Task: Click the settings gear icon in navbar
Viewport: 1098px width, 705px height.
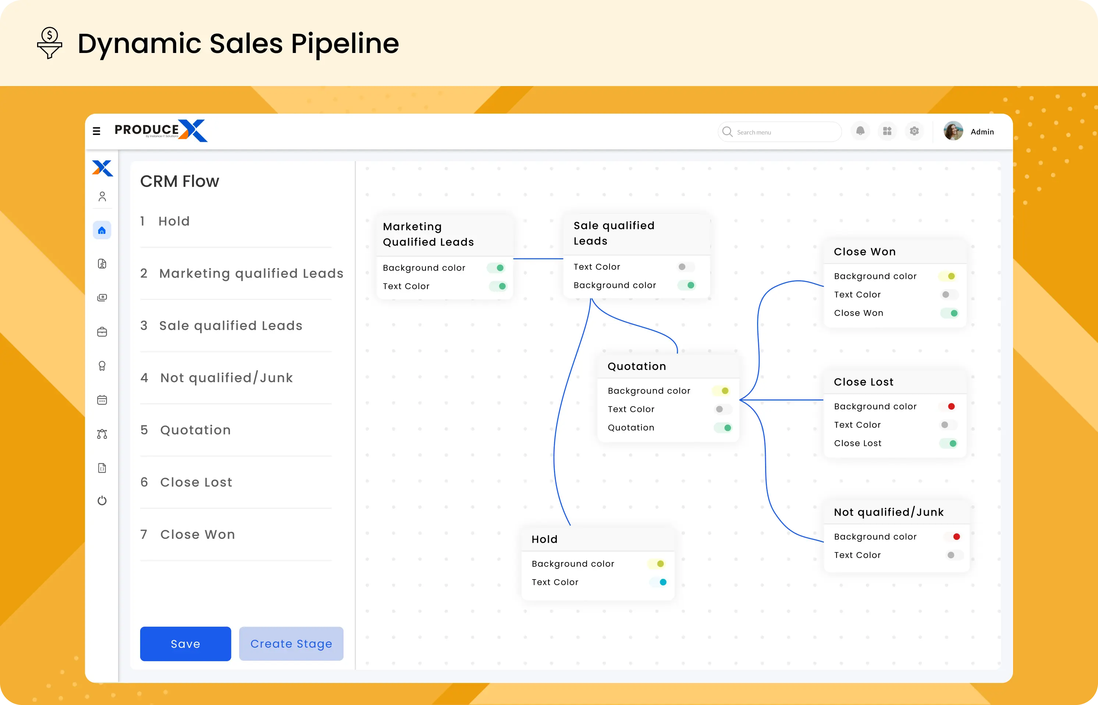Action: point(912,131)
